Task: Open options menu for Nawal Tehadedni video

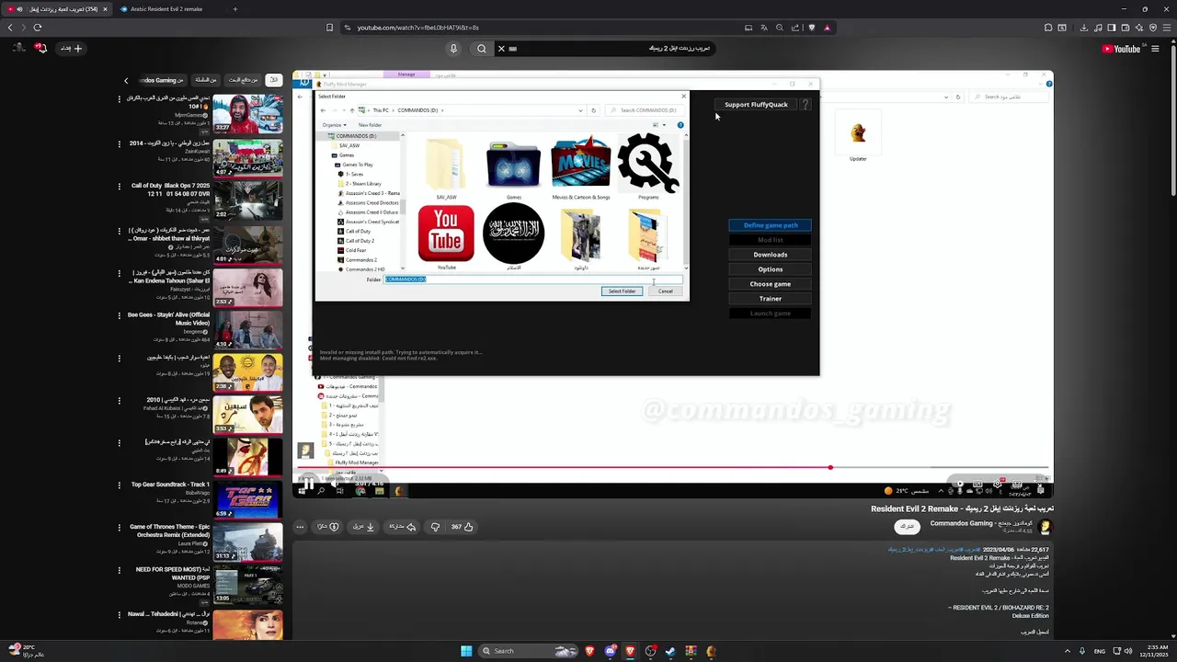Action: coord(119,615)
